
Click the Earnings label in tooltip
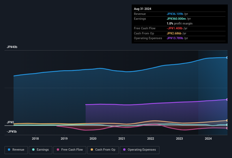pyautogui.click(x=140, y=19)
